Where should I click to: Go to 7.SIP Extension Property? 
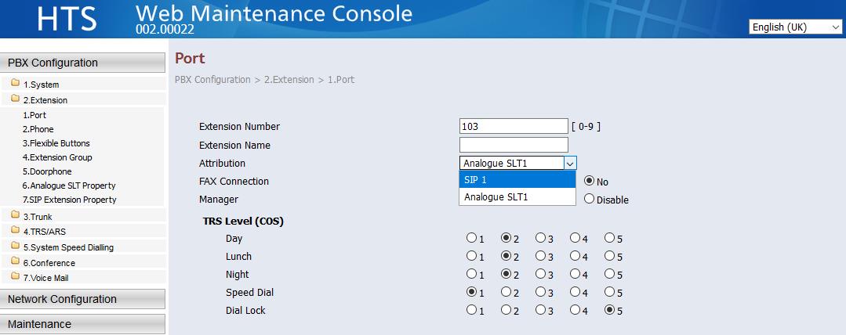[x=69, y=200]
